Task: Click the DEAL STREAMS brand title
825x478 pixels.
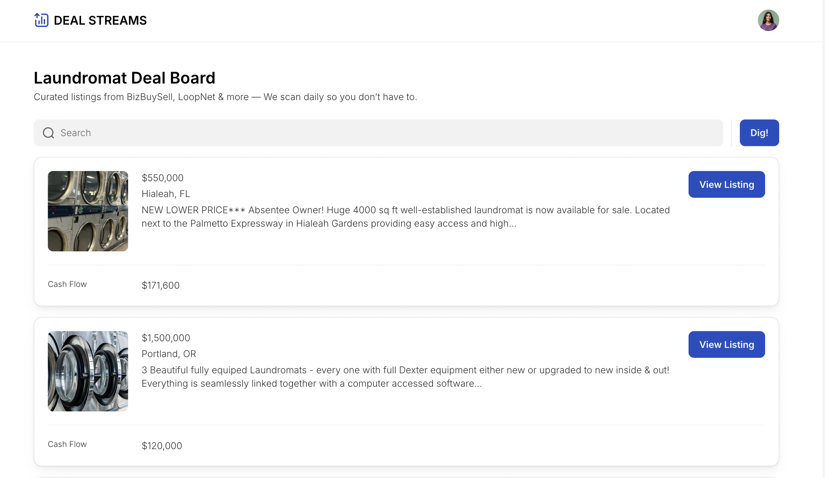Action: [100, 20]
